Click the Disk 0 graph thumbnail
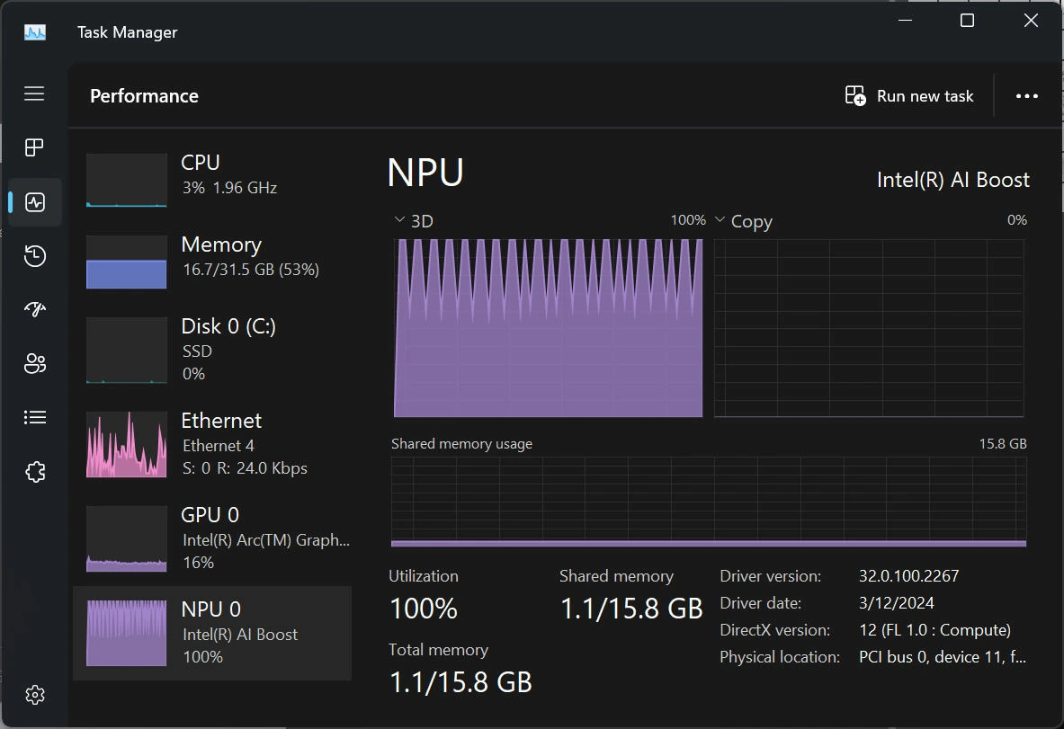 [x=126, y=350]
